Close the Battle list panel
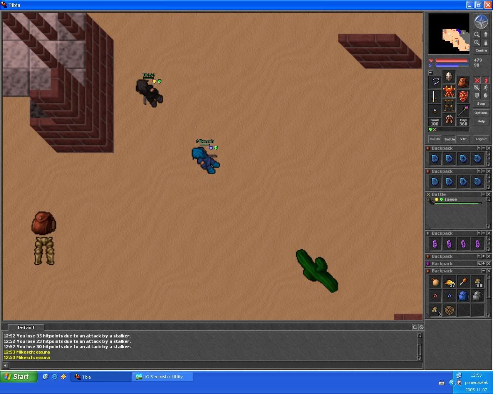This screenshot has width=493, height=394. click(x=488, y=194)
